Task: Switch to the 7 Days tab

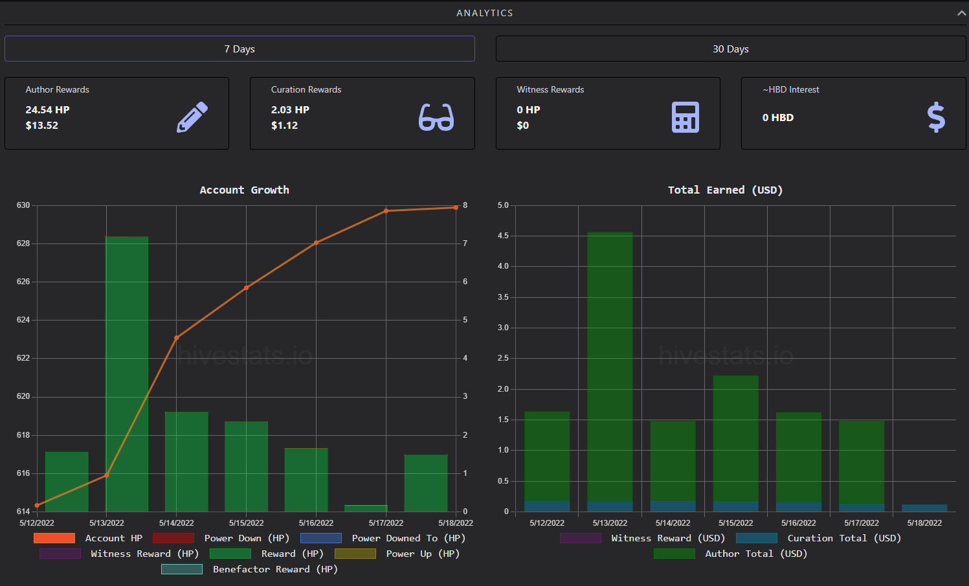Action: [x=239, y=49]
